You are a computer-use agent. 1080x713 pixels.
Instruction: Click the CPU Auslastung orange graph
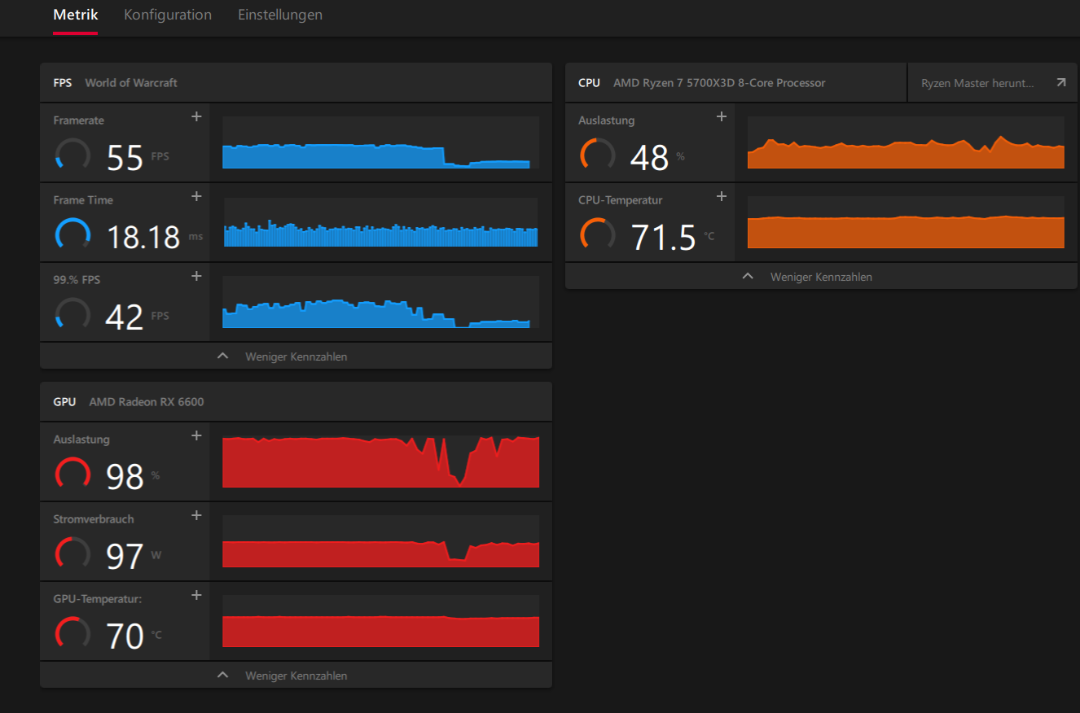pyautogui.click(x=906, y=142)
